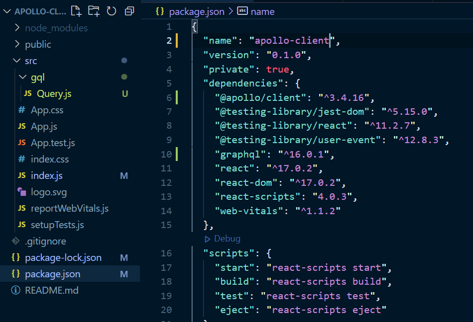Click the "react-scripts start" value
473x322 pixels.
click(x=327, y=268)
